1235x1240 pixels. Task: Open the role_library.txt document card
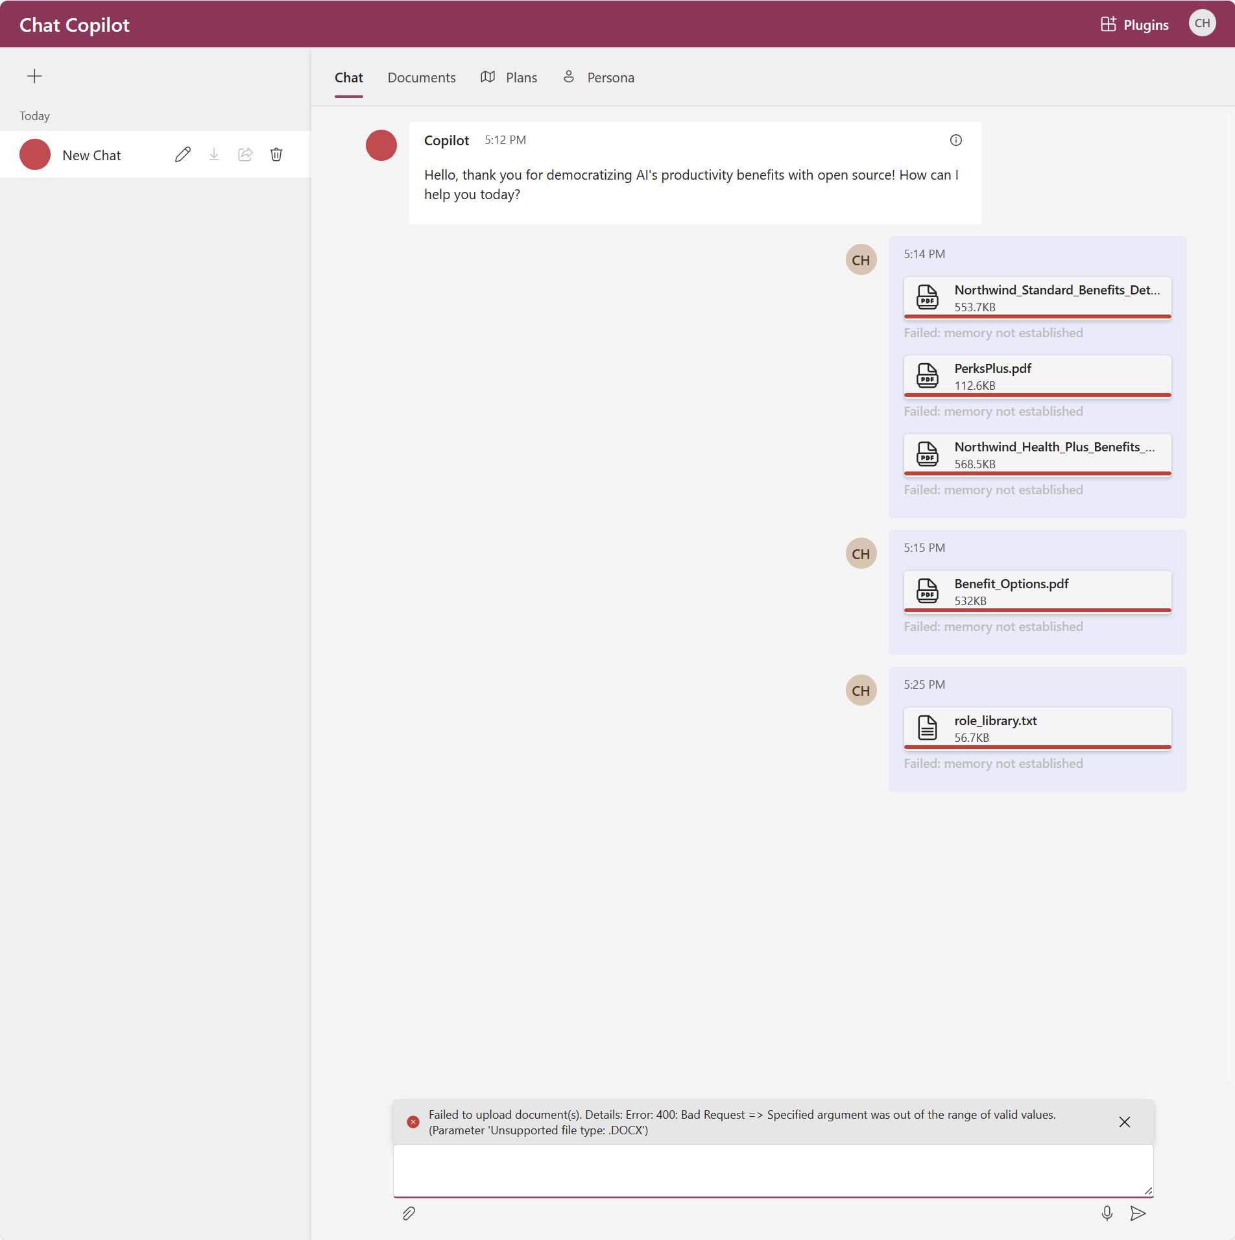tap(1037, 728)
